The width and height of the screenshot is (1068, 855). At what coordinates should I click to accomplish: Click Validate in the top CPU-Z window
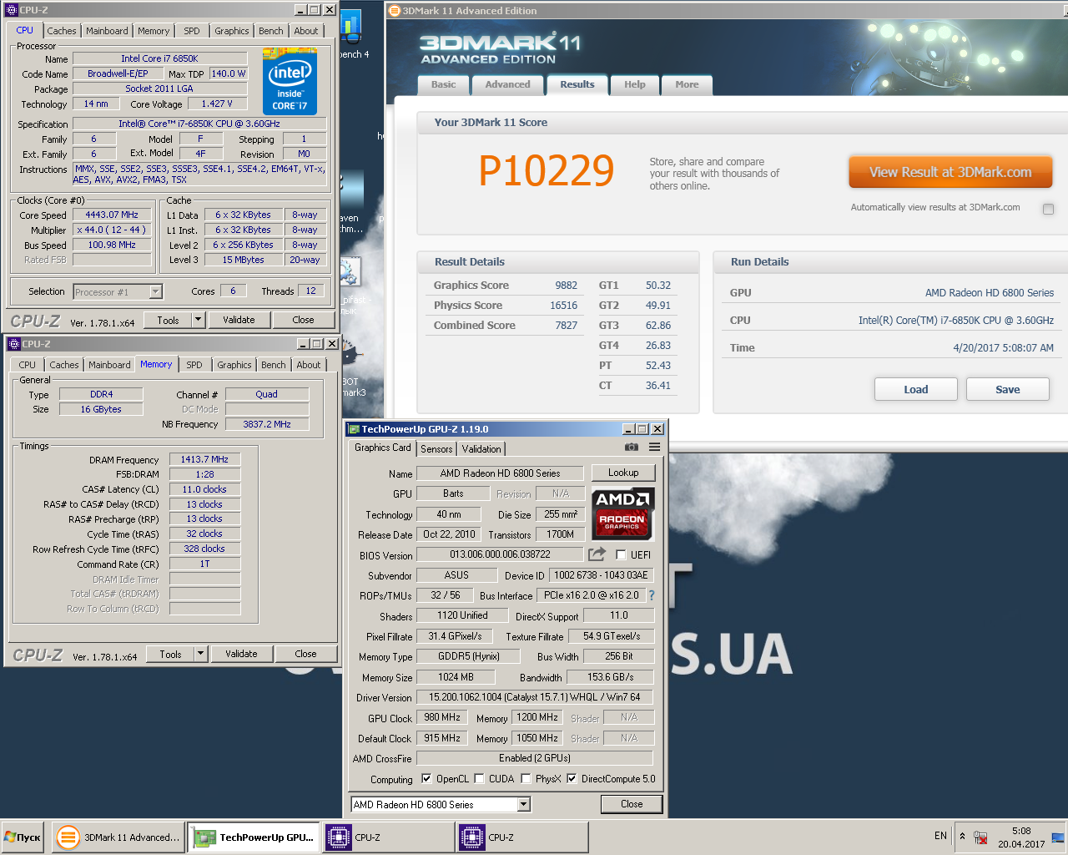click(239, 320)
